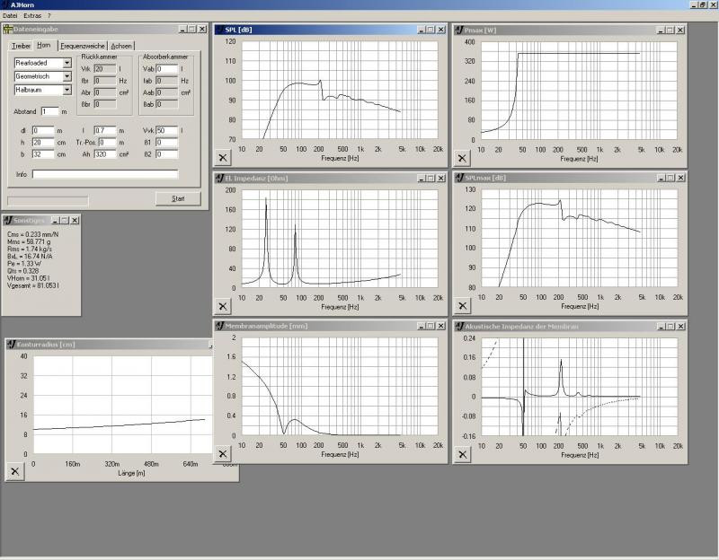Image resolution: width=719 pixels, height=560 pixels.
Task: Click the X icon in Akustische Impedanz panel
Action: pos(462,454)
